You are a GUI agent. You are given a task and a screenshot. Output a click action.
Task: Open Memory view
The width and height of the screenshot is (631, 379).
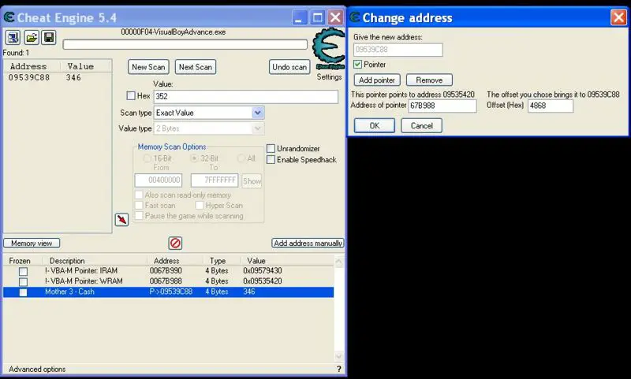point(32,243)
